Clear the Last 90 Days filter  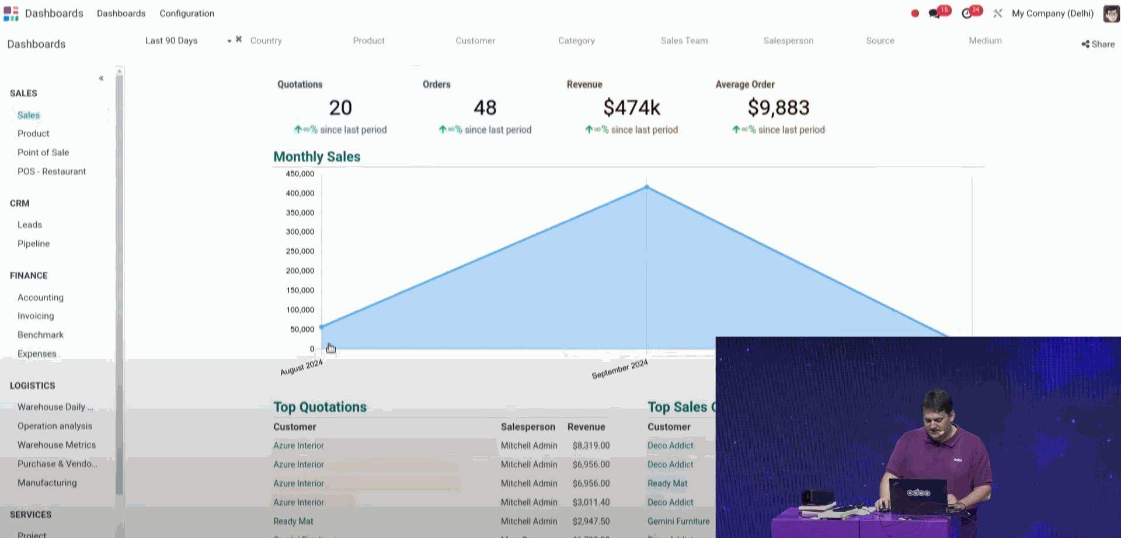(239, 40)
